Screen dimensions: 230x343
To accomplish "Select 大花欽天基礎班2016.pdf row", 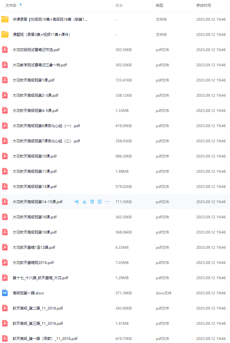I will tap(115, 262).
